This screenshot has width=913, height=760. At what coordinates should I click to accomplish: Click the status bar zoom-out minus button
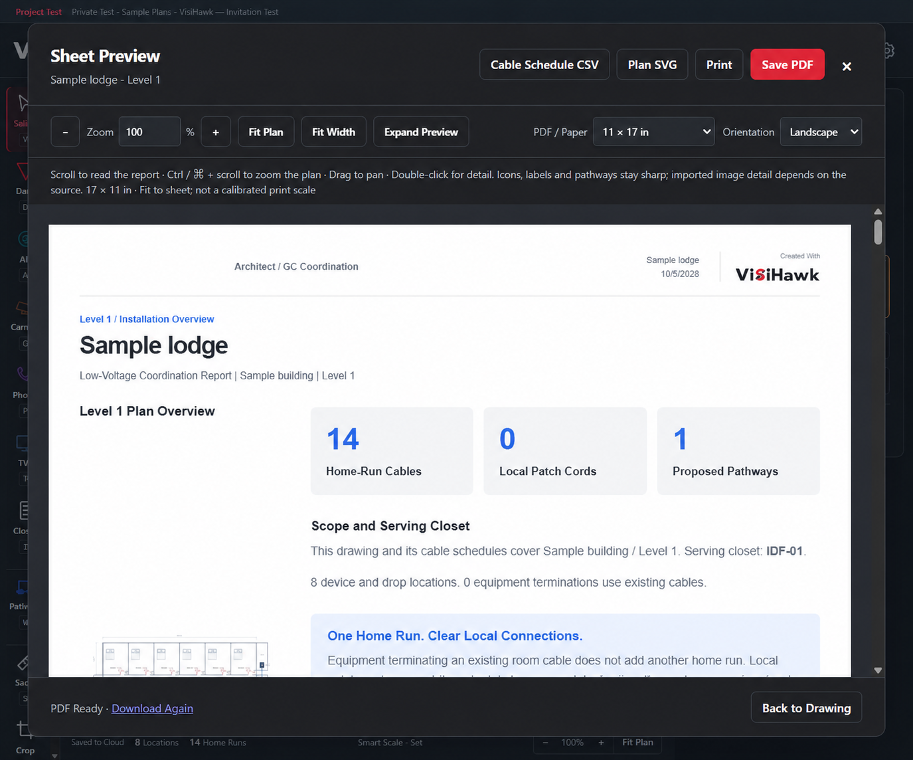(545, 743)
